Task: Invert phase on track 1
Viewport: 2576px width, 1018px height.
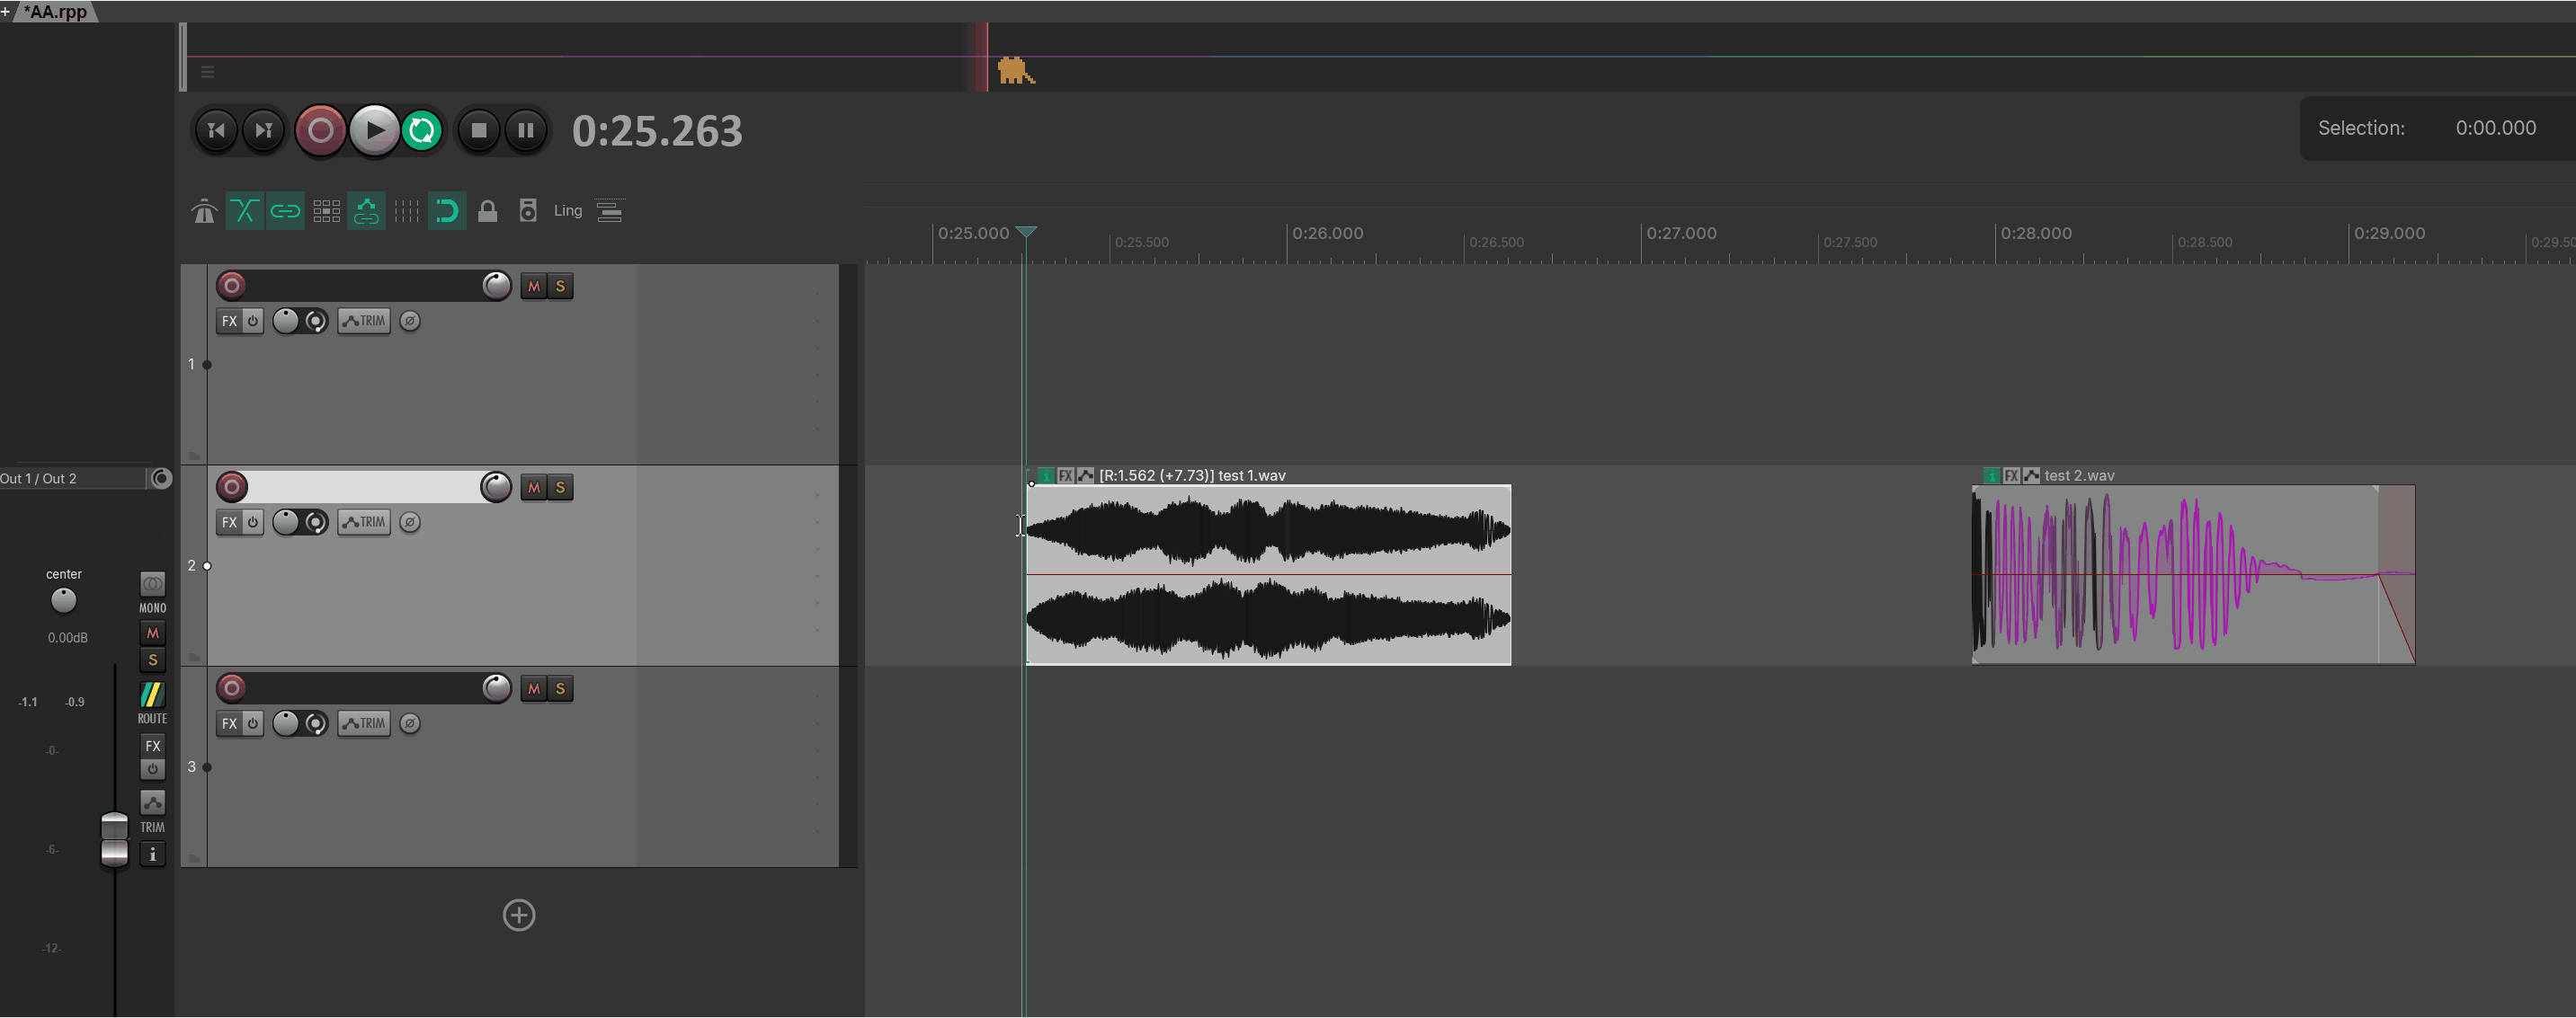Action: point(410,322)
